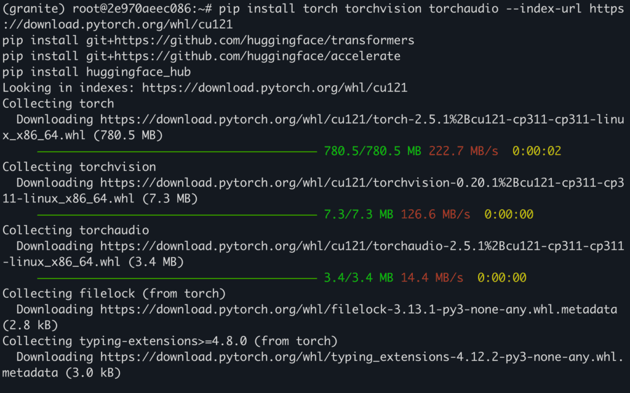
Task: Click the torchvision download progress bar
Action: click(x=176, y=215)
